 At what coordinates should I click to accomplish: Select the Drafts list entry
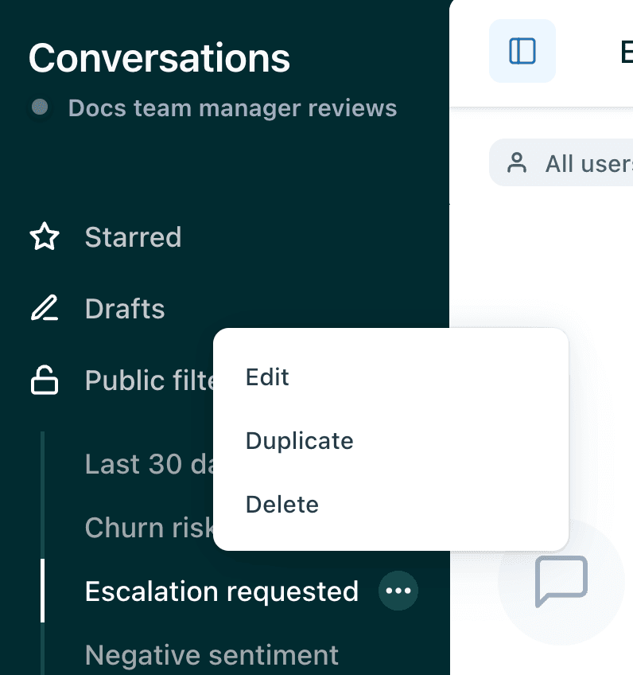click(125, 308)
